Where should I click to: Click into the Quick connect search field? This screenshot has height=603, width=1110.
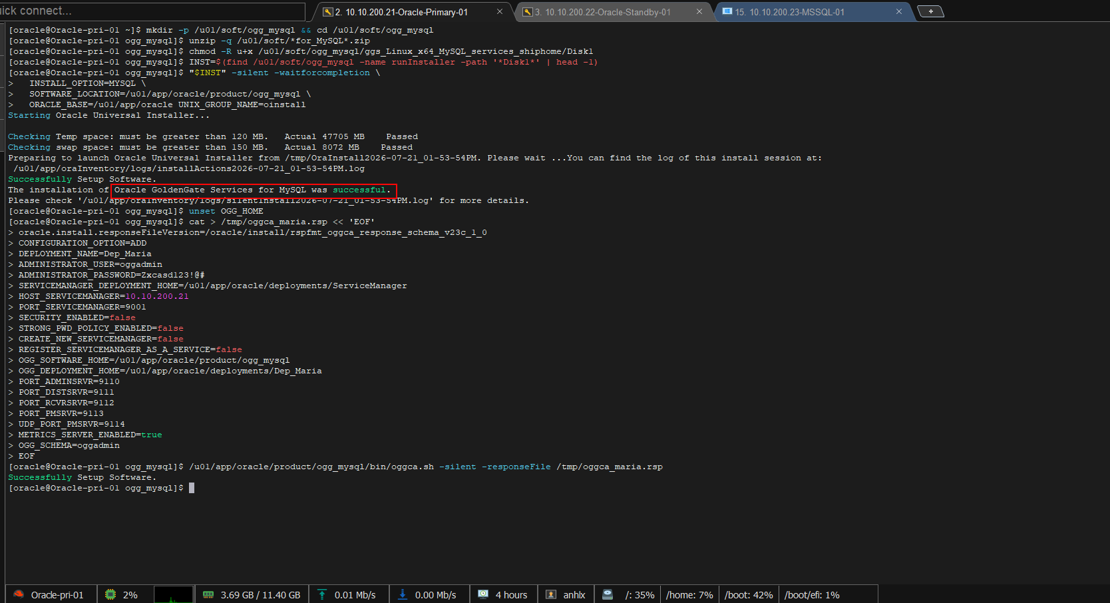[x=152, y=11]
